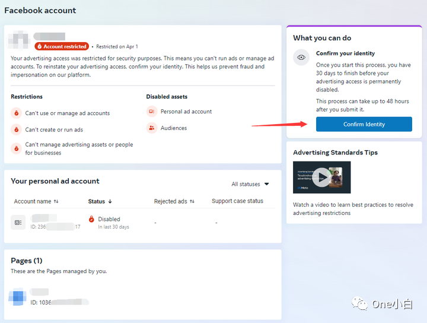Click the restriction icon for Can't use or manage ad accounts
The width and height of the screenshot is (427, 323).
17,113
